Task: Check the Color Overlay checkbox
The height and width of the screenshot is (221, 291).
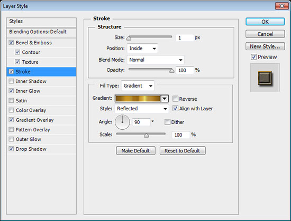Action: 11,110
